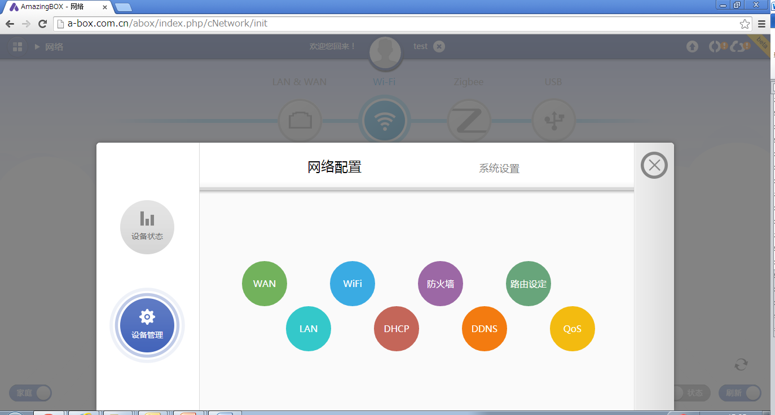
Task: Select the DDNS configuration circle
Action: point(485,329)
